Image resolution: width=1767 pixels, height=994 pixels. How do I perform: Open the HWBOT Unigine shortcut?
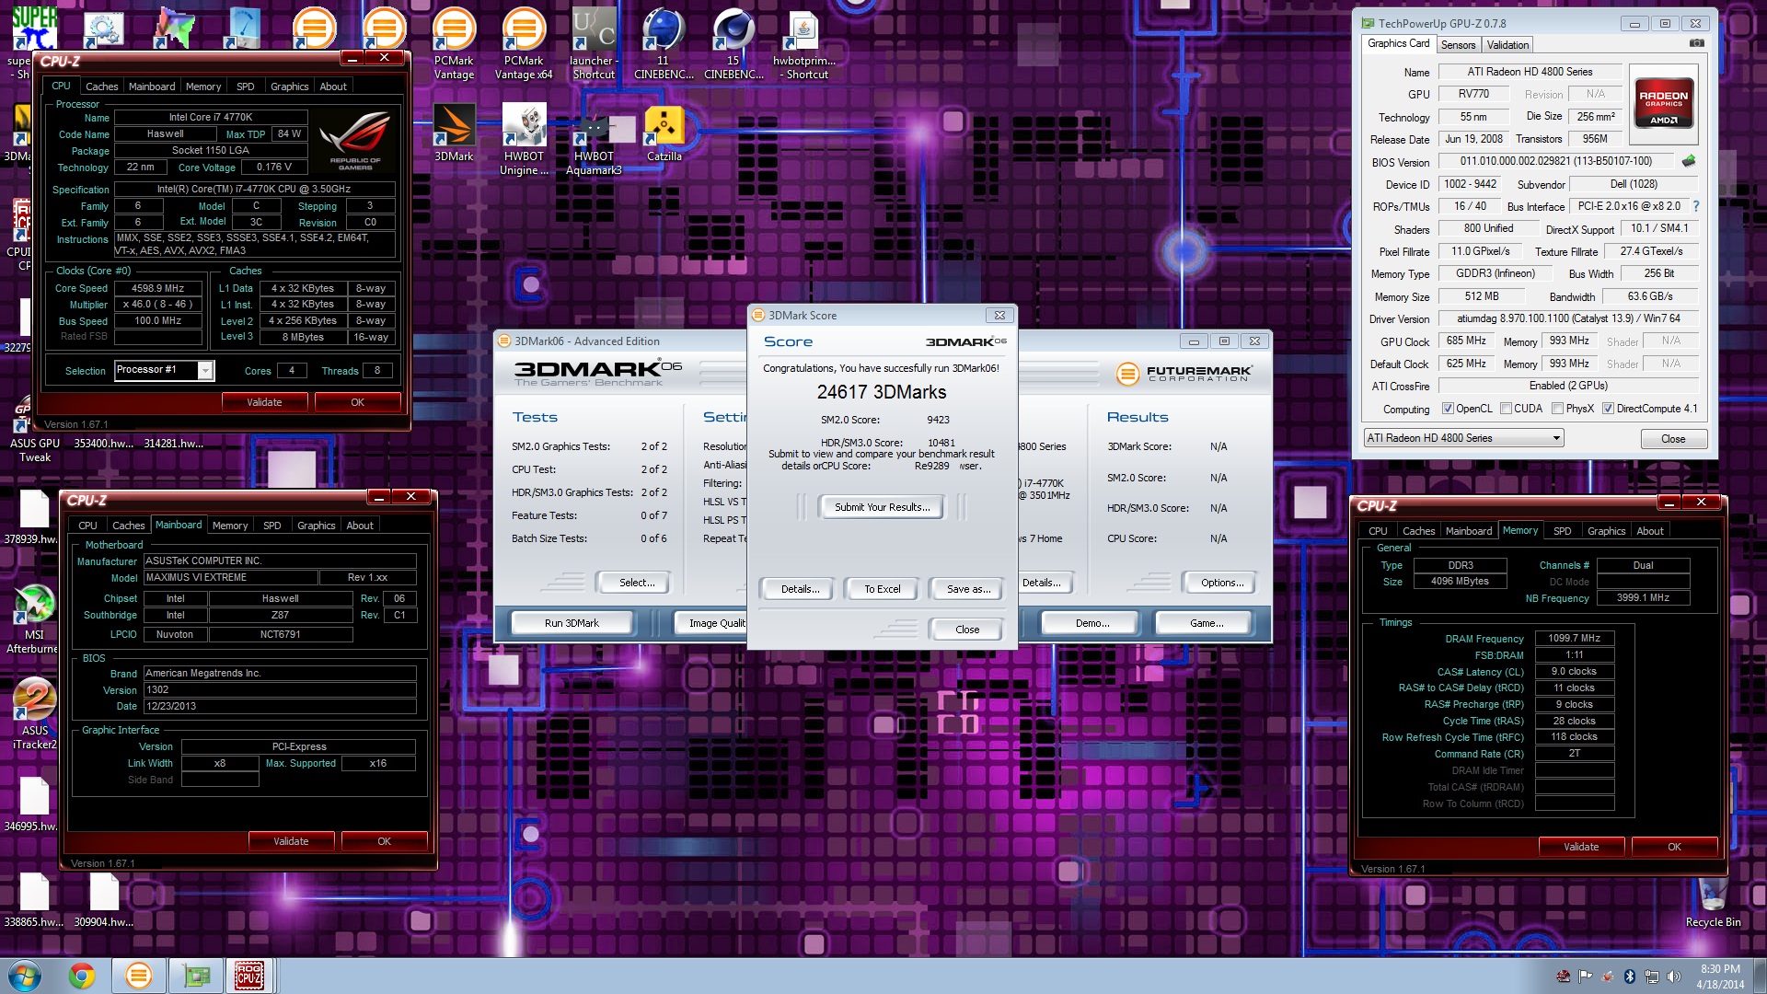[524, 140]
